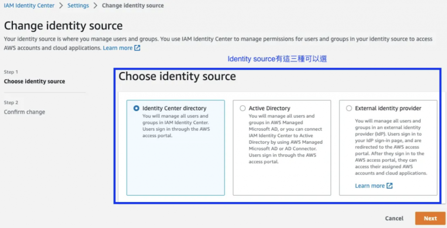The width and height of the screenshot is (447, 228).
Task: Go to the Settings breadcrumb
Action: coord(78,5)
